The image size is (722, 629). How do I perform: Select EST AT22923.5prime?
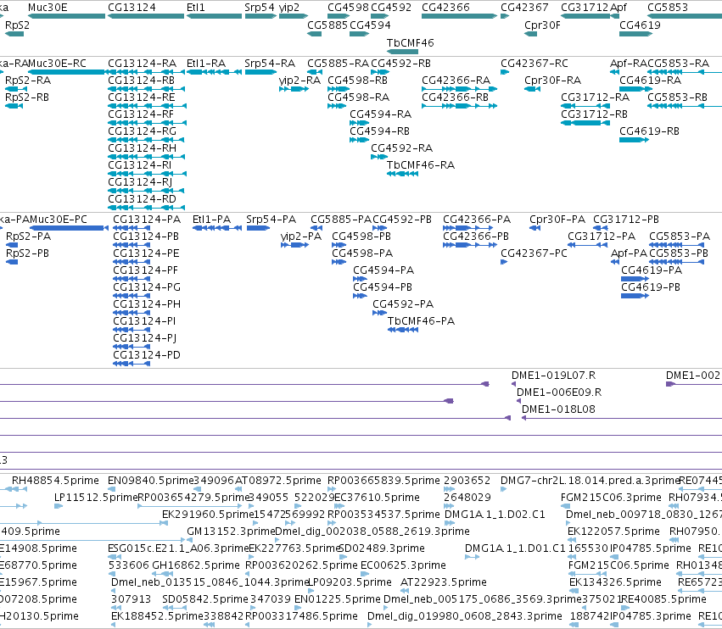[444, 582]
